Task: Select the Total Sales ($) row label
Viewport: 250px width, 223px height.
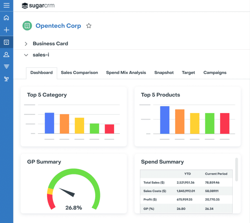Action: pos(154,183)
